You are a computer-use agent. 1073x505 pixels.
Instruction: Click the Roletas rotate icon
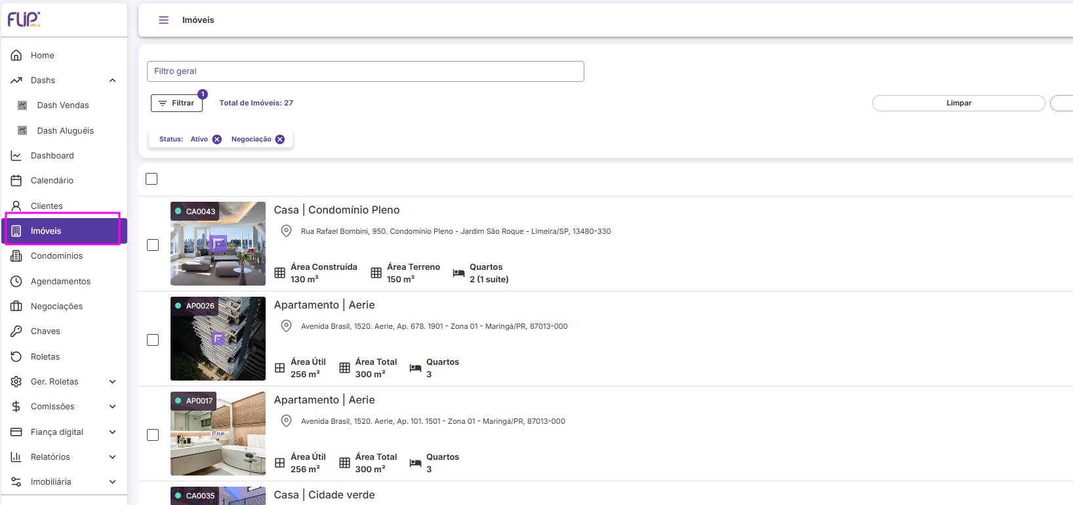pos(16,356)
